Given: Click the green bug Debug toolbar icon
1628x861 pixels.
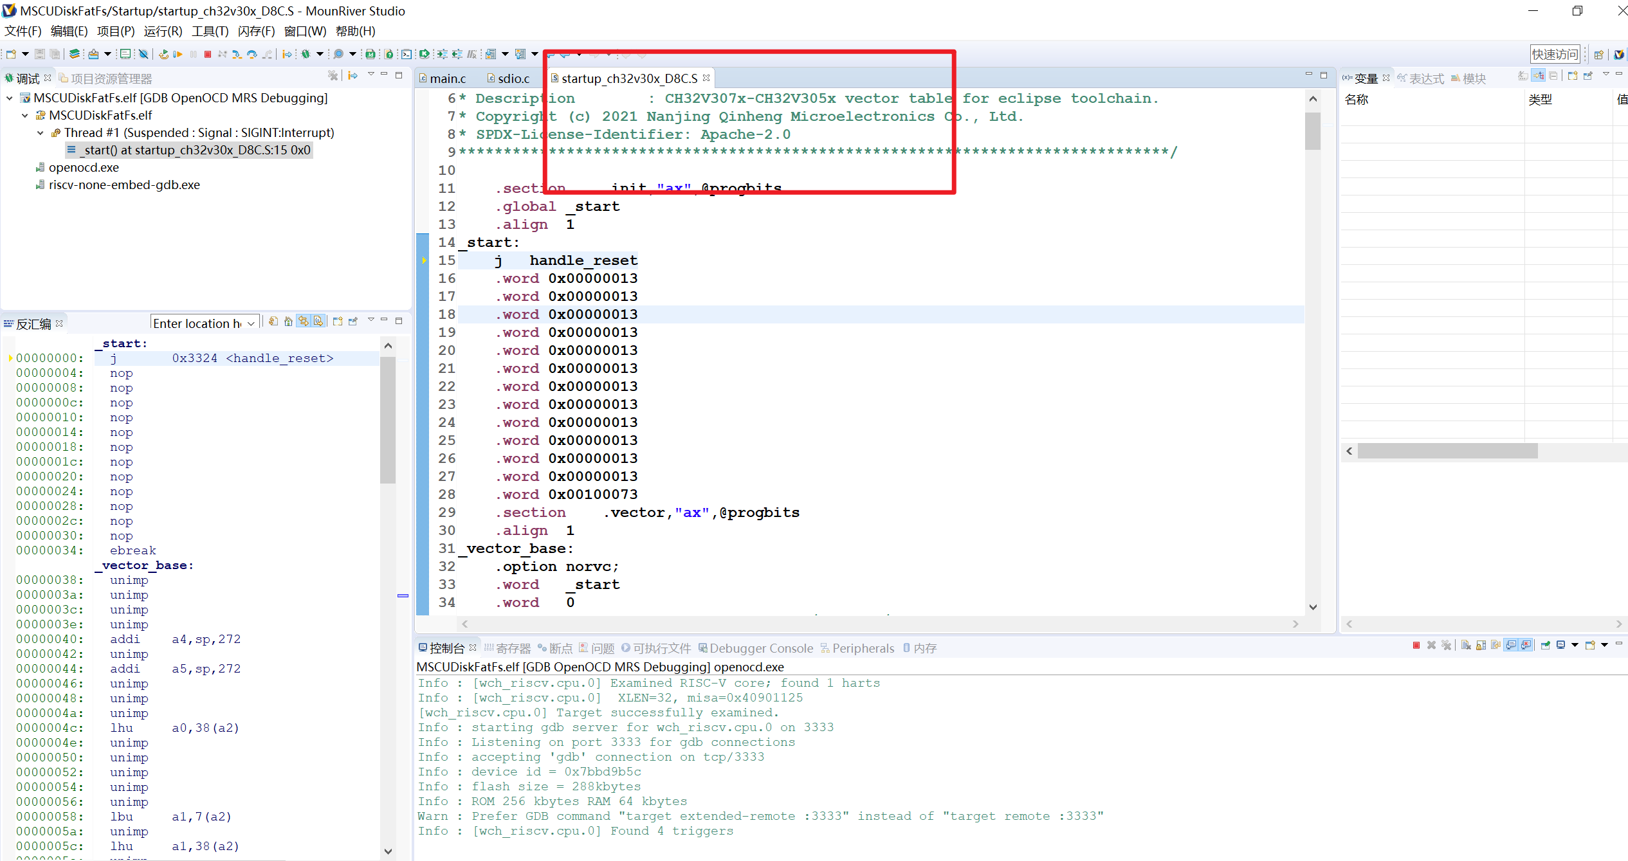Looking at the screenshot, I should tap(306, 54).
